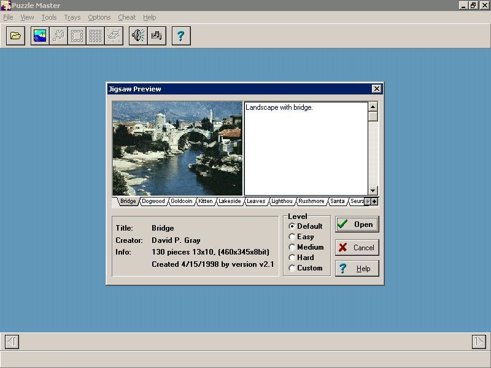Select the Hard level radio button
This screenshot has width=491, height=368.
[292, 258]
